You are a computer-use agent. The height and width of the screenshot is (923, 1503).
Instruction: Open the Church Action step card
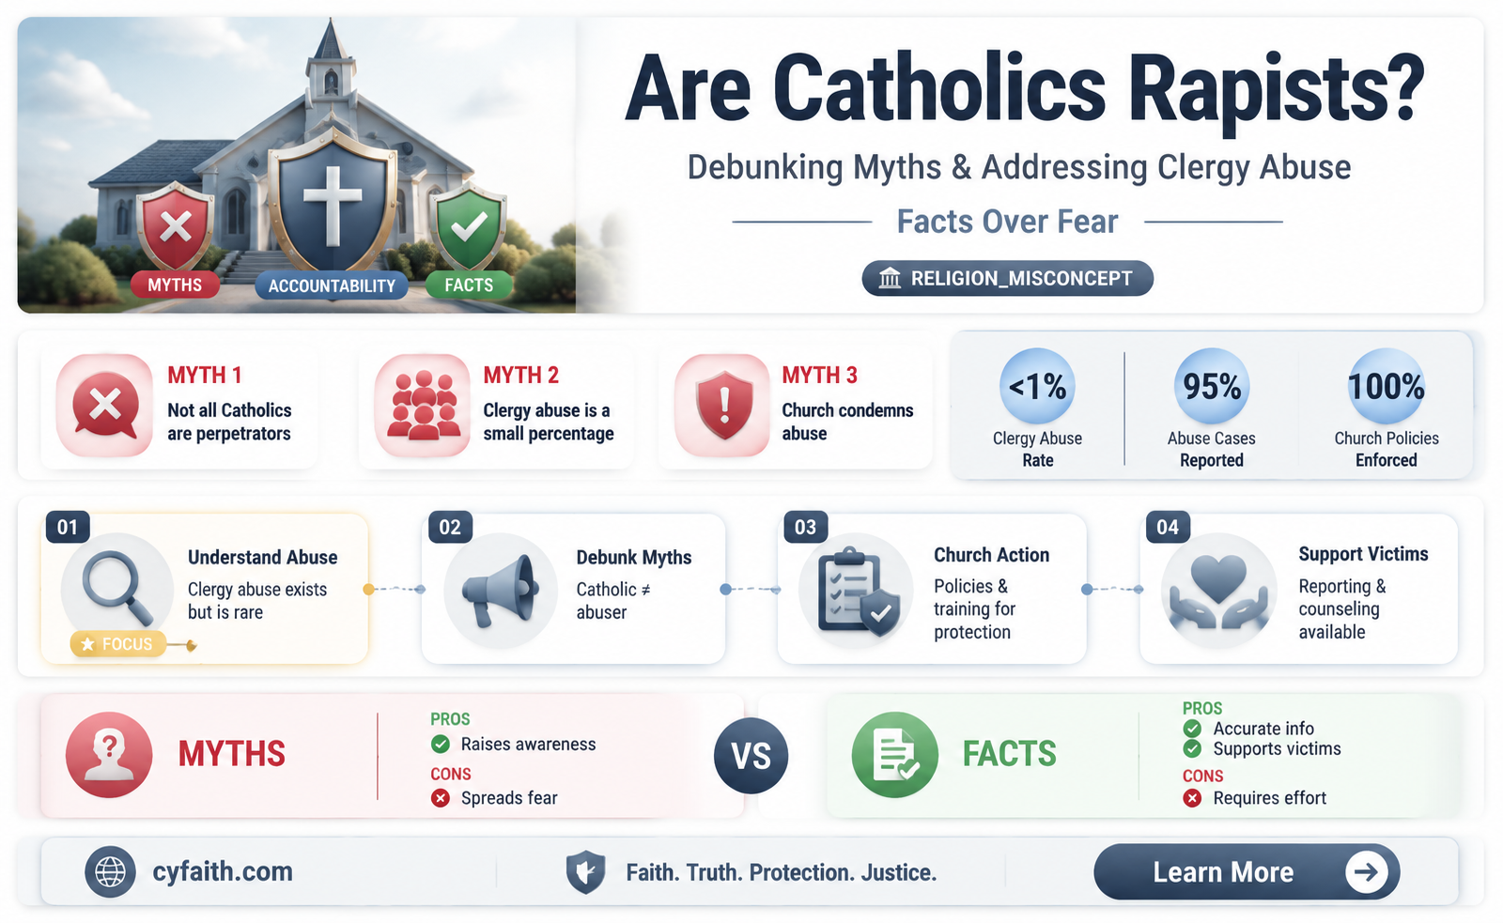coord(932,589)
